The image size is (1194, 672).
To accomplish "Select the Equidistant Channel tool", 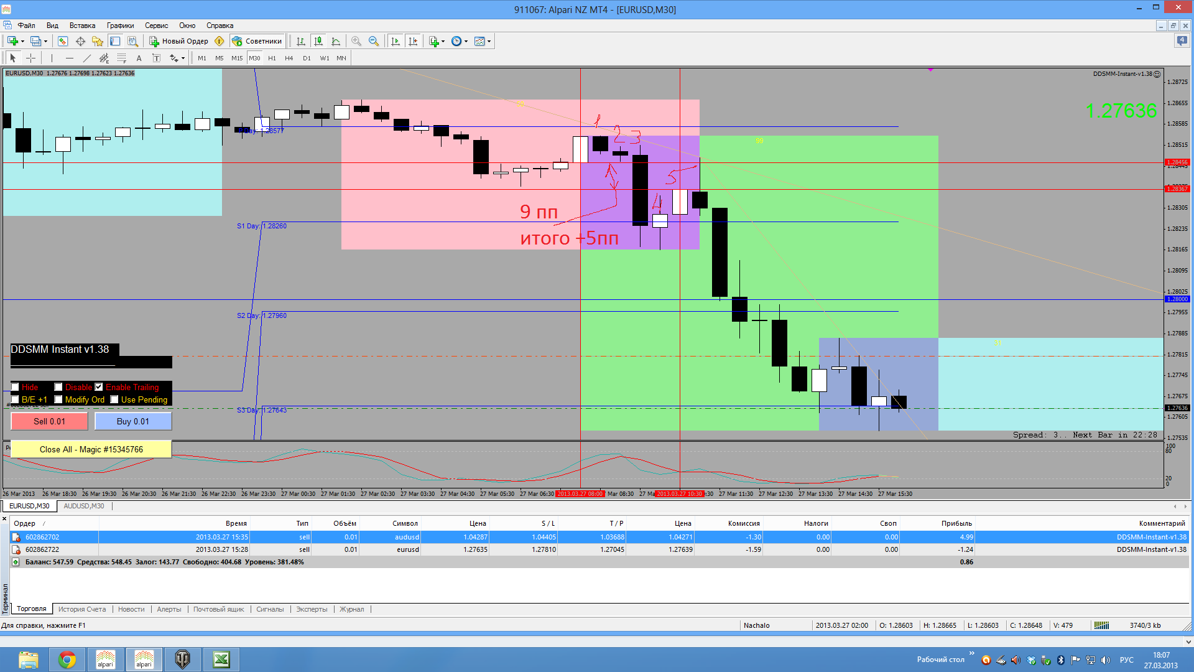I will 104,58.
